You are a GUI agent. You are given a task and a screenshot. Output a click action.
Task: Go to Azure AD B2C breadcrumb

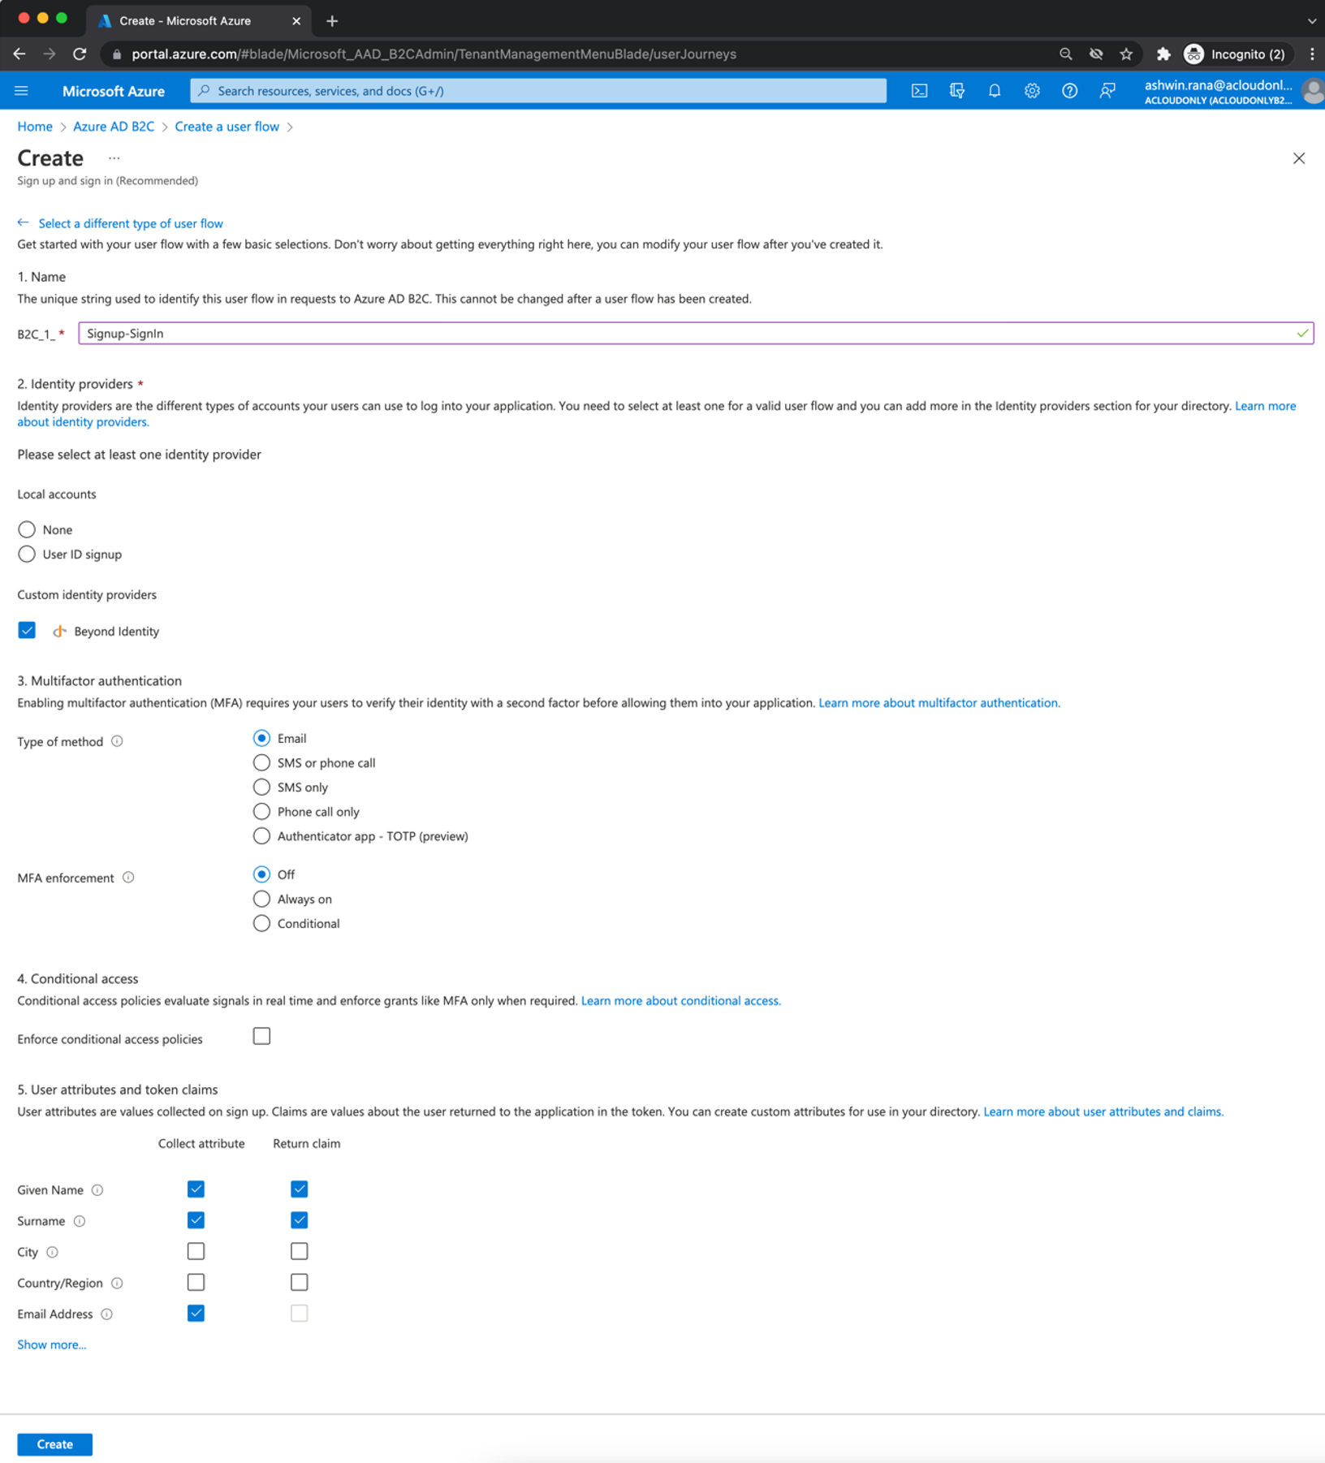113,126
